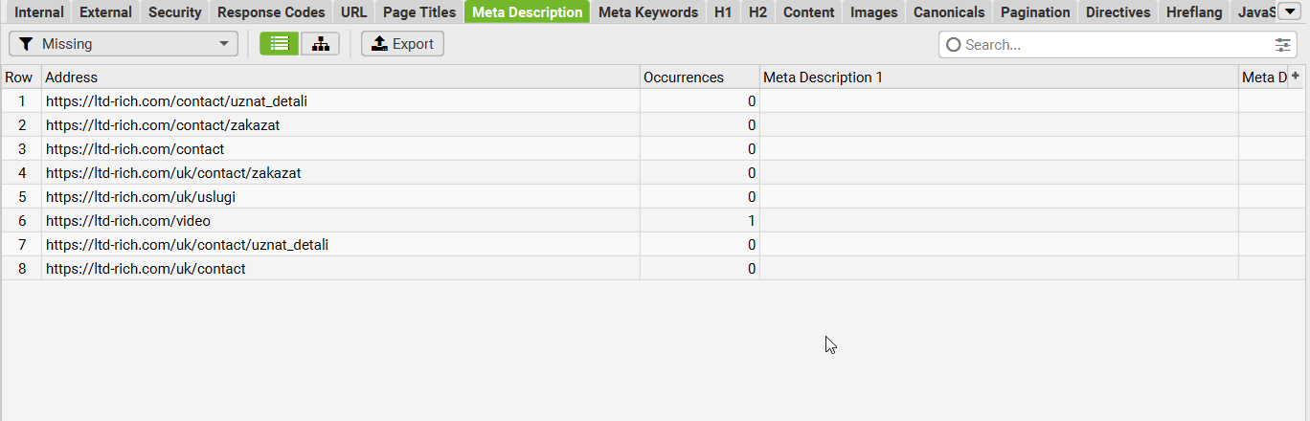This screenshot has width=1310, height=421.
Task: Click the search magnifier icon
Action: coord(953,45)
